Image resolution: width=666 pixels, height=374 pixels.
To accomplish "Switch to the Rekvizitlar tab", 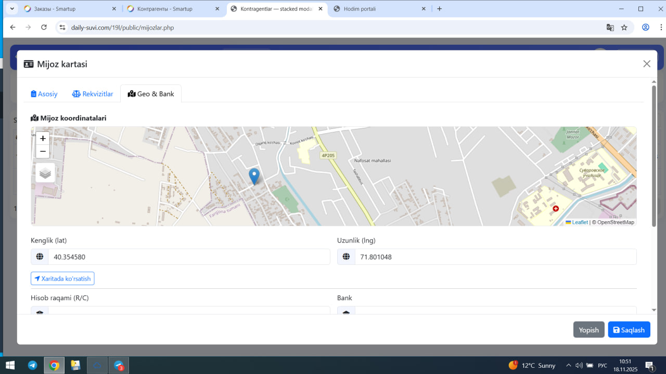I will [93, 94].
